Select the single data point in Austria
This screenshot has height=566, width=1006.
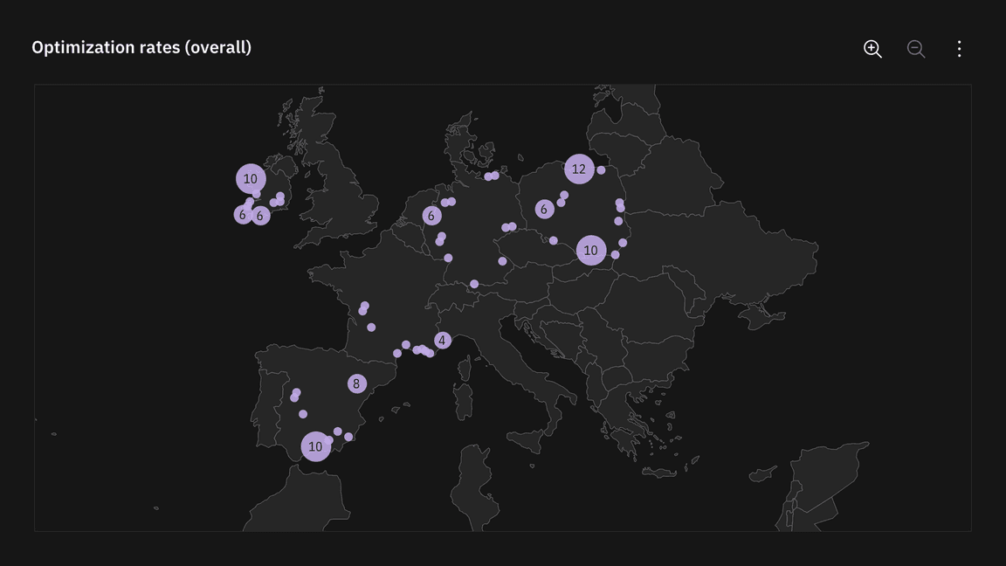(474, 284)
